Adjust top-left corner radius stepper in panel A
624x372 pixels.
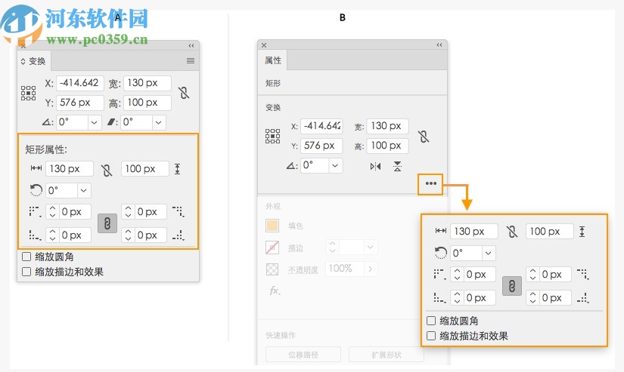click(52, 211)
